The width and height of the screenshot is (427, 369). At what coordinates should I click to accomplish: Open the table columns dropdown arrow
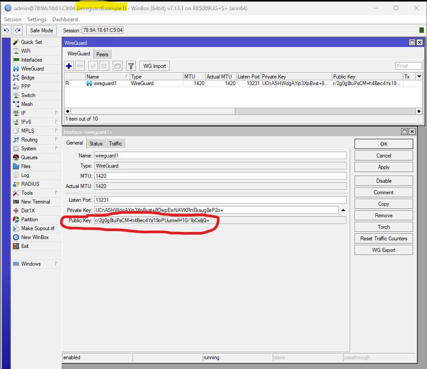419,77
